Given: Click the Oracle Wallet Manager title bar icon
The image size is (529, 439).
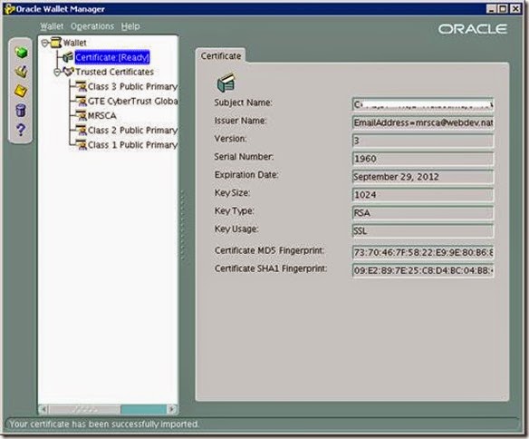Looking at the screenshot, I should coord(9,9).
